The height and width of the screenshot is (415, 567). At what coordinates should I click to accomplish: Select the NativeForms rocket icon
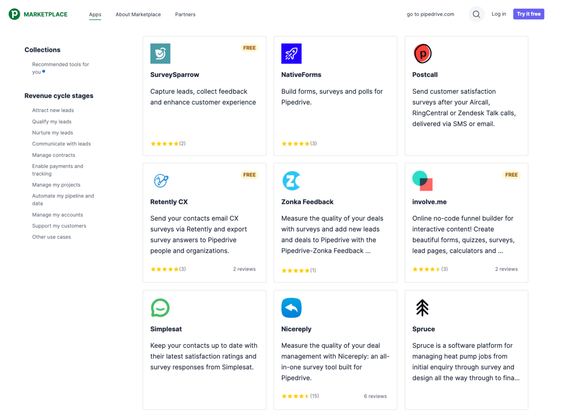pos(291,54)
